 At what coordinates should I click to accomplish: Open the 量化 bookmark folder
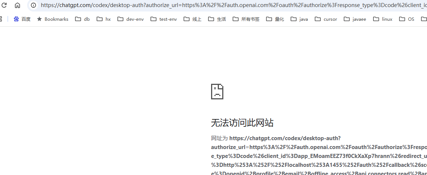[x=275, y=19]
